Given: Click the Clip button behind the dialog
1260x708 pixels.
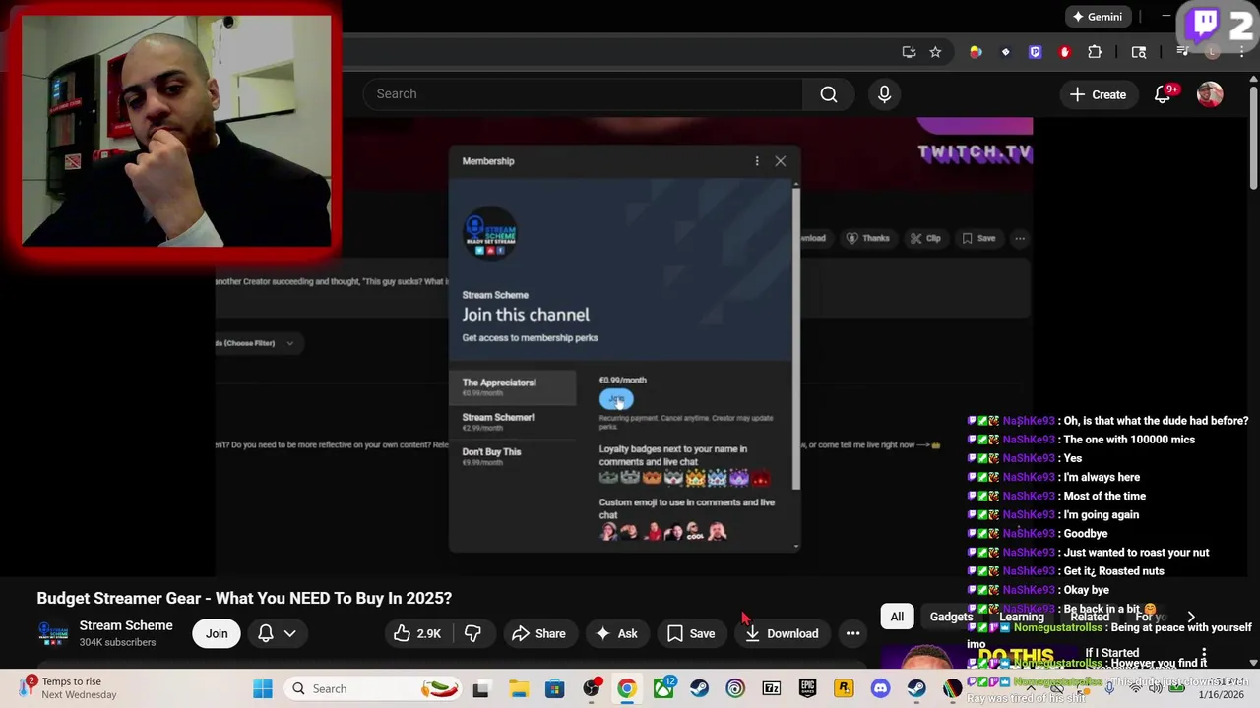Looking at the screenshot, I should 925,238.
